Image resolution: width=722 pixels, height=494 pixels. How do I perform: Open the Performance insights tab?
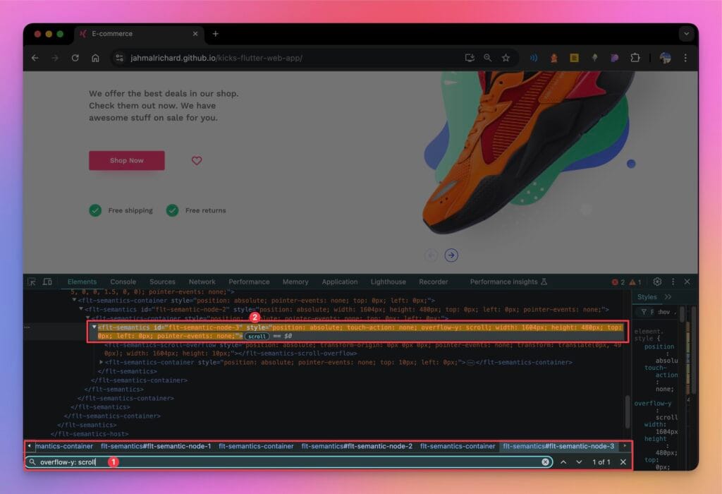tap(508, 282)
